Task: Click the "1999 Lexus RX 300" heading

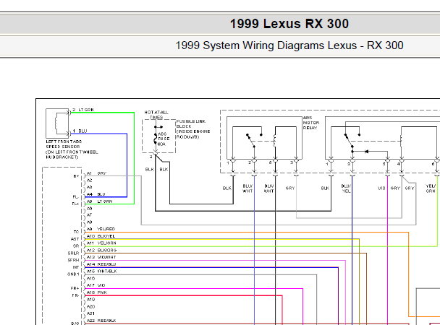Action: coord(289,24)
